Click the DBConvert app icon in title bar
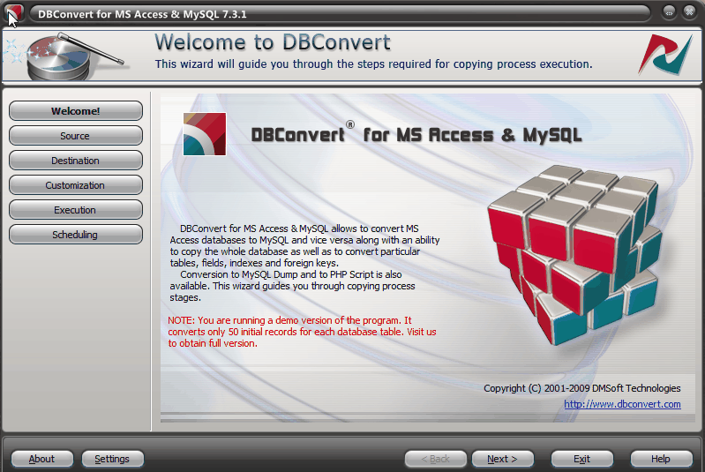This screenshot has width=705, height=472. point(14,13)
